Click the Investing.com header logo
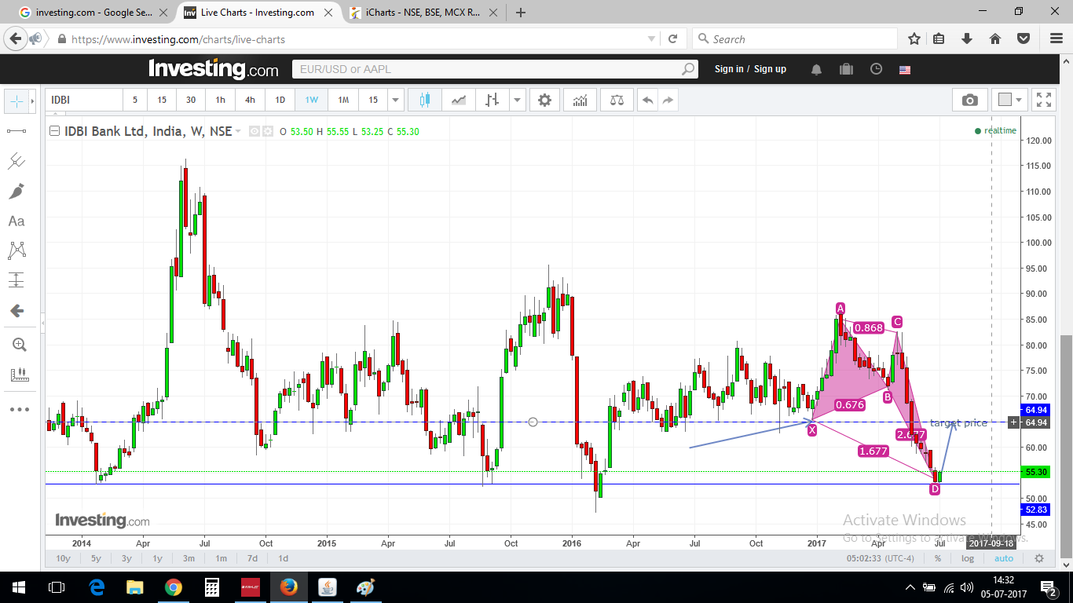 (x=213, y=69)
